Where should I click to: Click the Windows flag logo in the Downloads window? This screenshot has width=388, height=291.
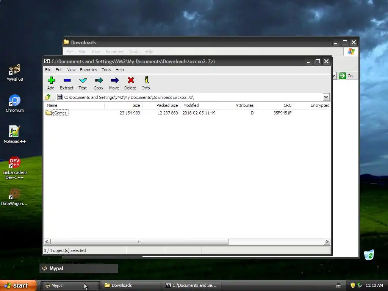point(351,52)
